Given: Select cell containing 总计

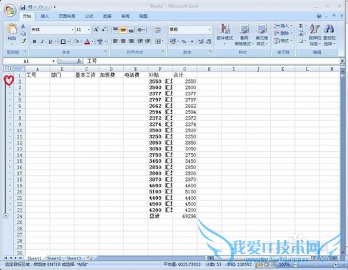Looking at the screenshot, I should pyautogui.click(x=160, y=216).
